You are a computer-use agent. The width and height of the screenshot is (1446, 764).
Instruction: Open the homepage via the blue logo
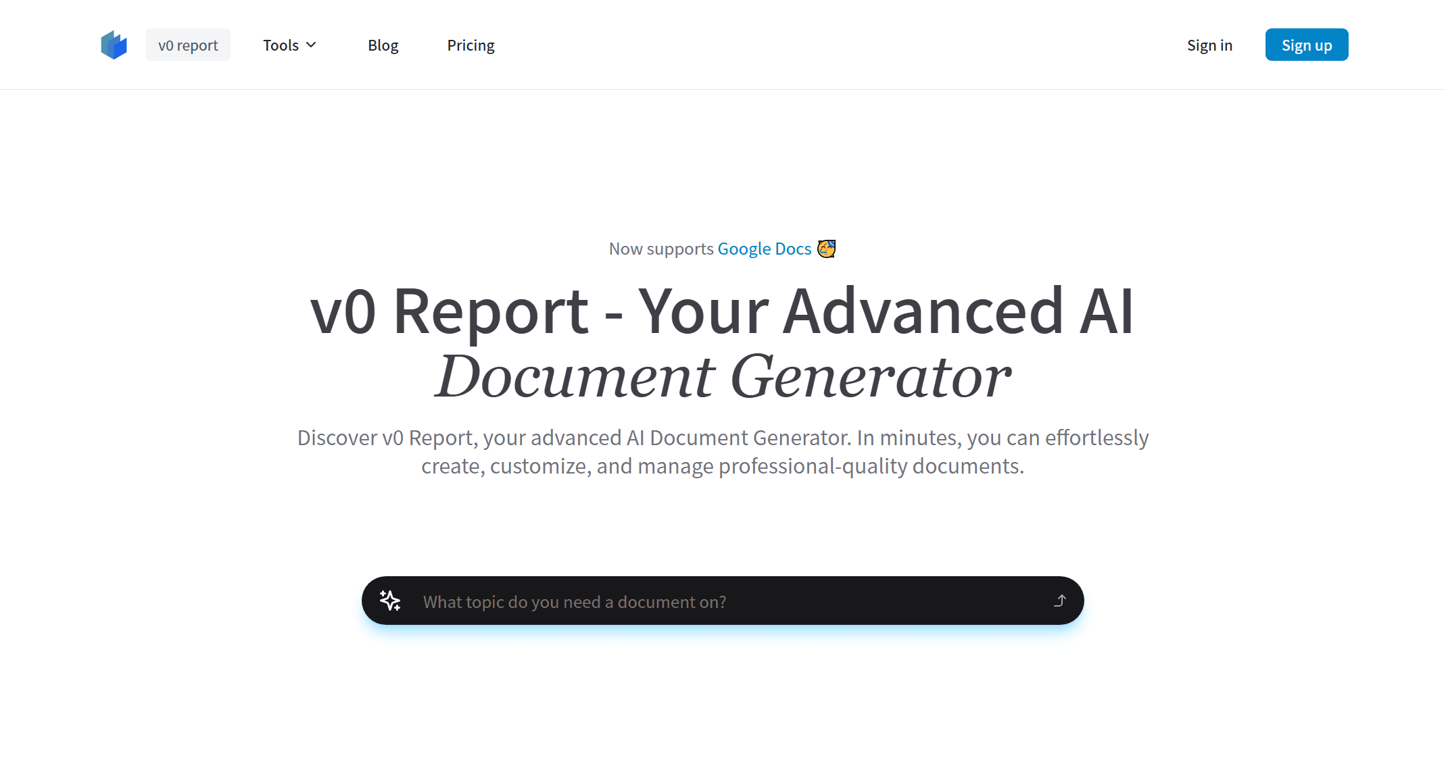tap(114, 44)
